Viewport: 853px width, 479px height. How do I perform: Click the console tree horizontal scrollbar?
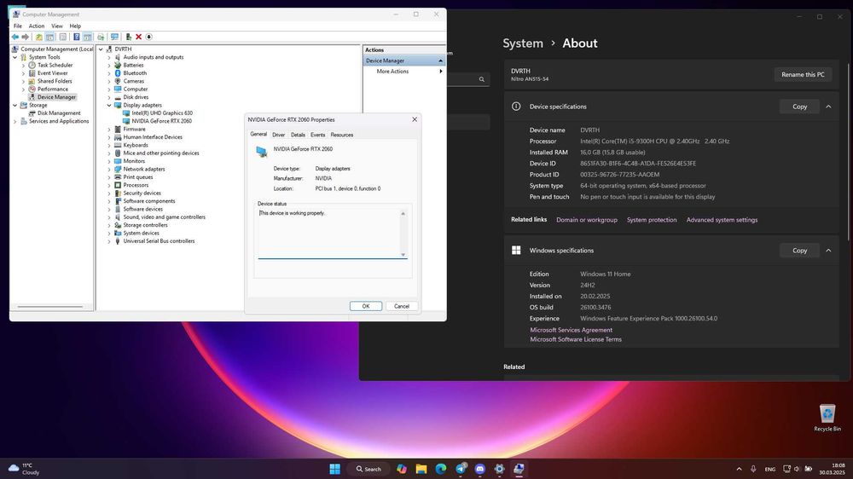50,307
